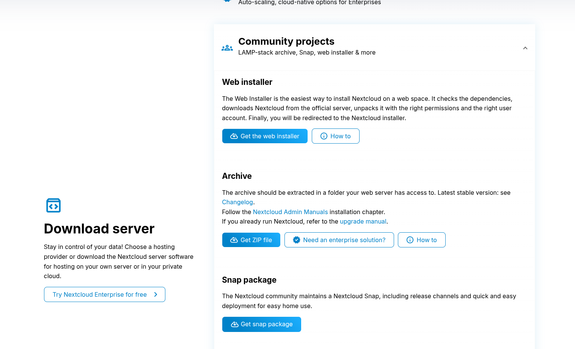Open the Web installer How to guide
575x349 pixels.
pos(335,136)
